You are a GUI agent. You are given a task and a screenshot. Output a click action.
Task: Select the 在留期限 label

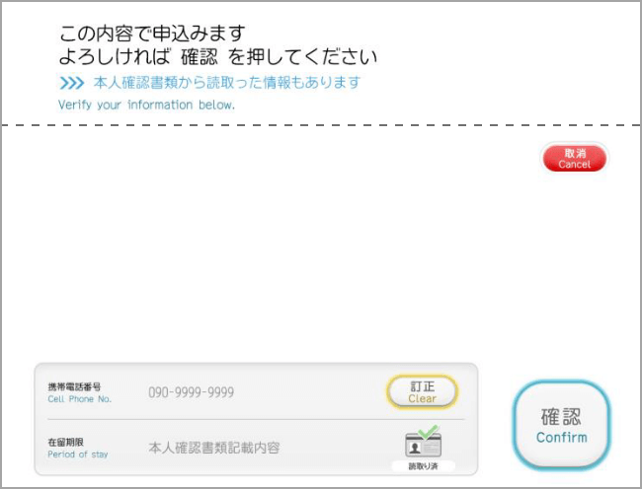(x=66, y=442)
